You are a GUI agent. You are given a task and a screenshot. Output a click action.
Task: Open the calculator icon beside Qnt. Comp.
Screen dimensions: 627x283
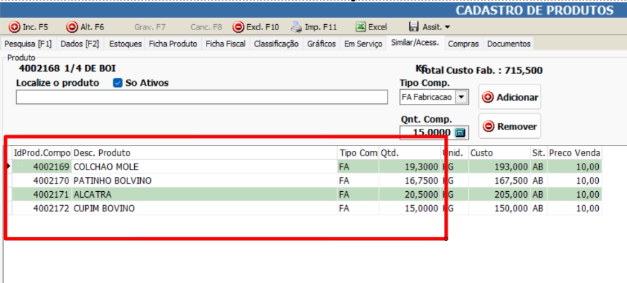[x=460, y=133]
